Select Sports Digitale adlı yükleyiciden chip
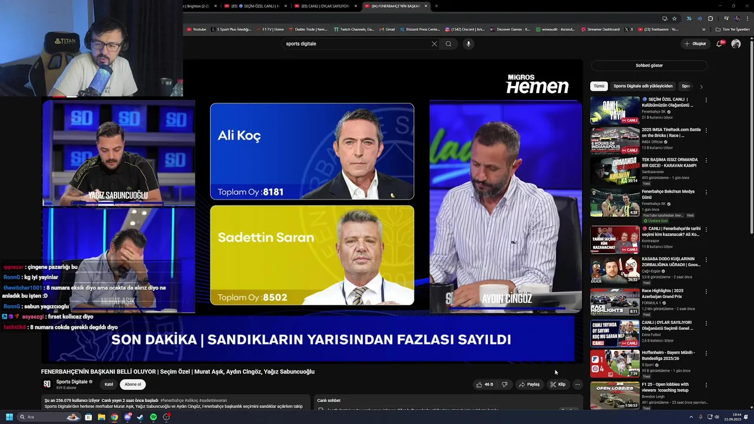 643,86
